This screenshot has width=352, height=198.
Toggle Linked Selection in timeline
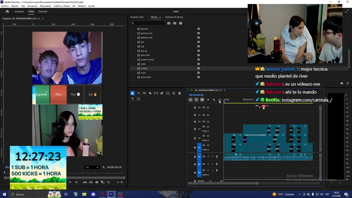(202, 100)
